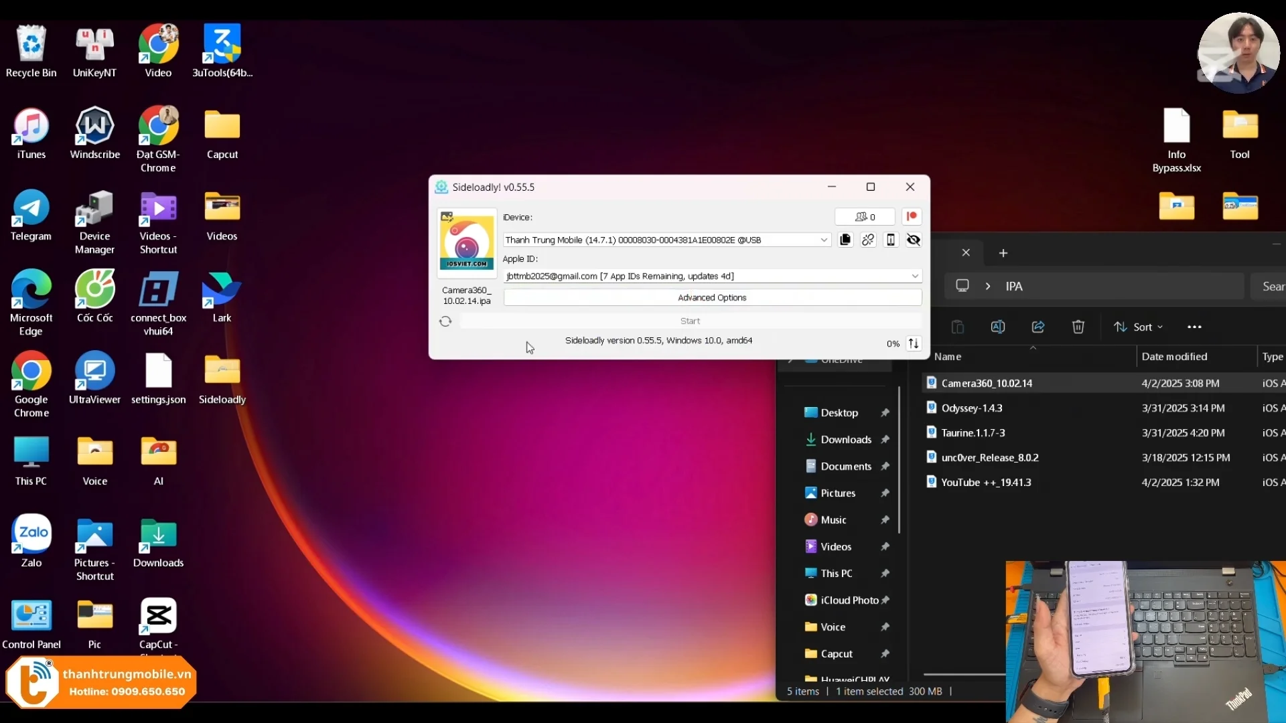
Task: Click the Telegram desktop icon
Action: pyautogui.click(x=31, y=215)
